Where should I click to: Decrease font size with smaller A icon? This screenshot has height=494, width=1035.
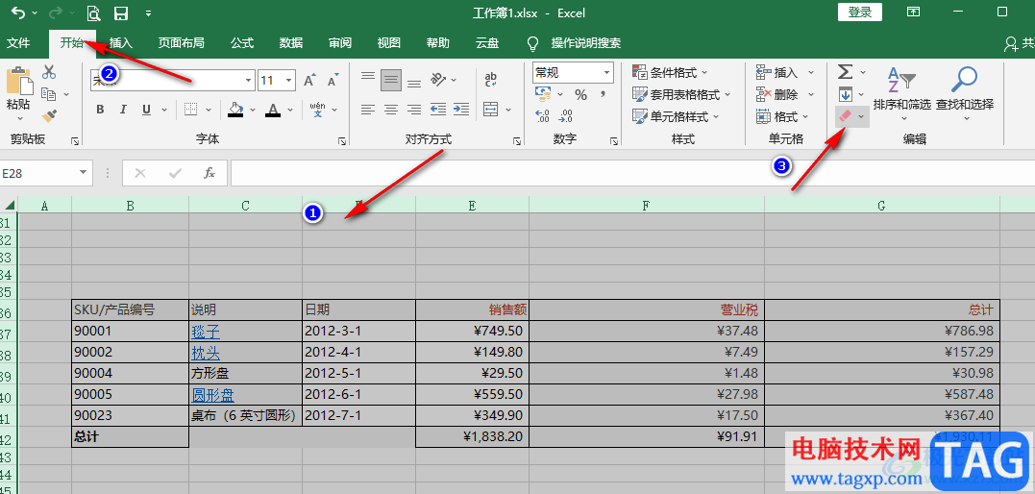pos(332,81)
